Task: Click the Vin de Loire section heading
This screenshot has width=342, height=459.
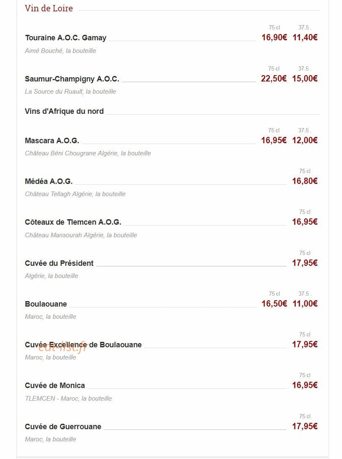Action: pos(49,8)
